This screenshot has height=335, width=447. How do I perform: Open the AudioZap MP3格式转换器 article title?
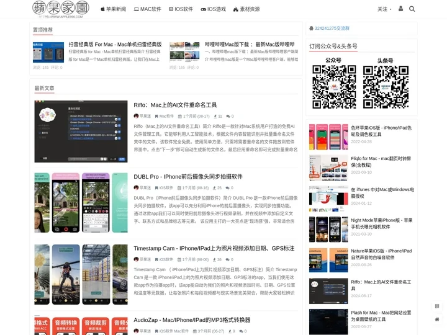(192, 320)
